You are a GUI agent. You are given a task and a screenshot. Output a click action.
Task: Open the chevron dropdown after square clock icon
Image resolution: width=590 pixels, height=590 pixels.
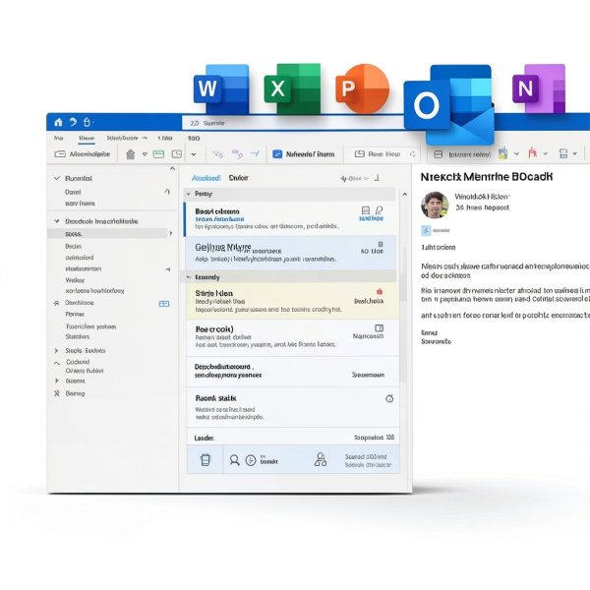[x=194, y=154]
